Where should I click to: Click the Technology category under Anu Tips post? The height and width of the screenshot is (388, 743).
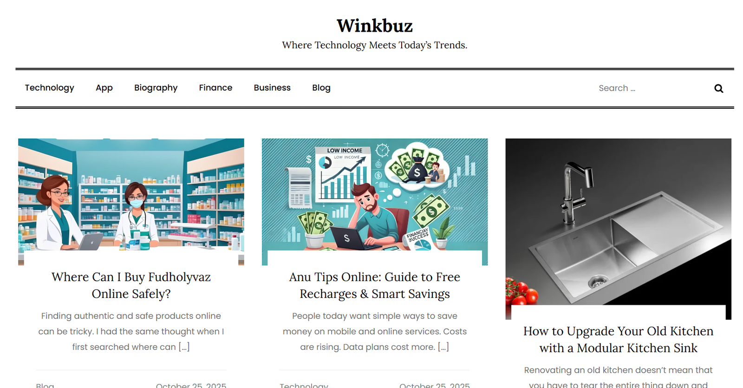coord(304,385)
